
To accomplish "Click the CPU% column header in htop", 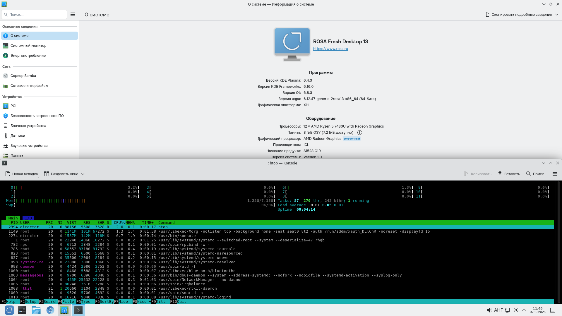I will (x=119, y=223).
